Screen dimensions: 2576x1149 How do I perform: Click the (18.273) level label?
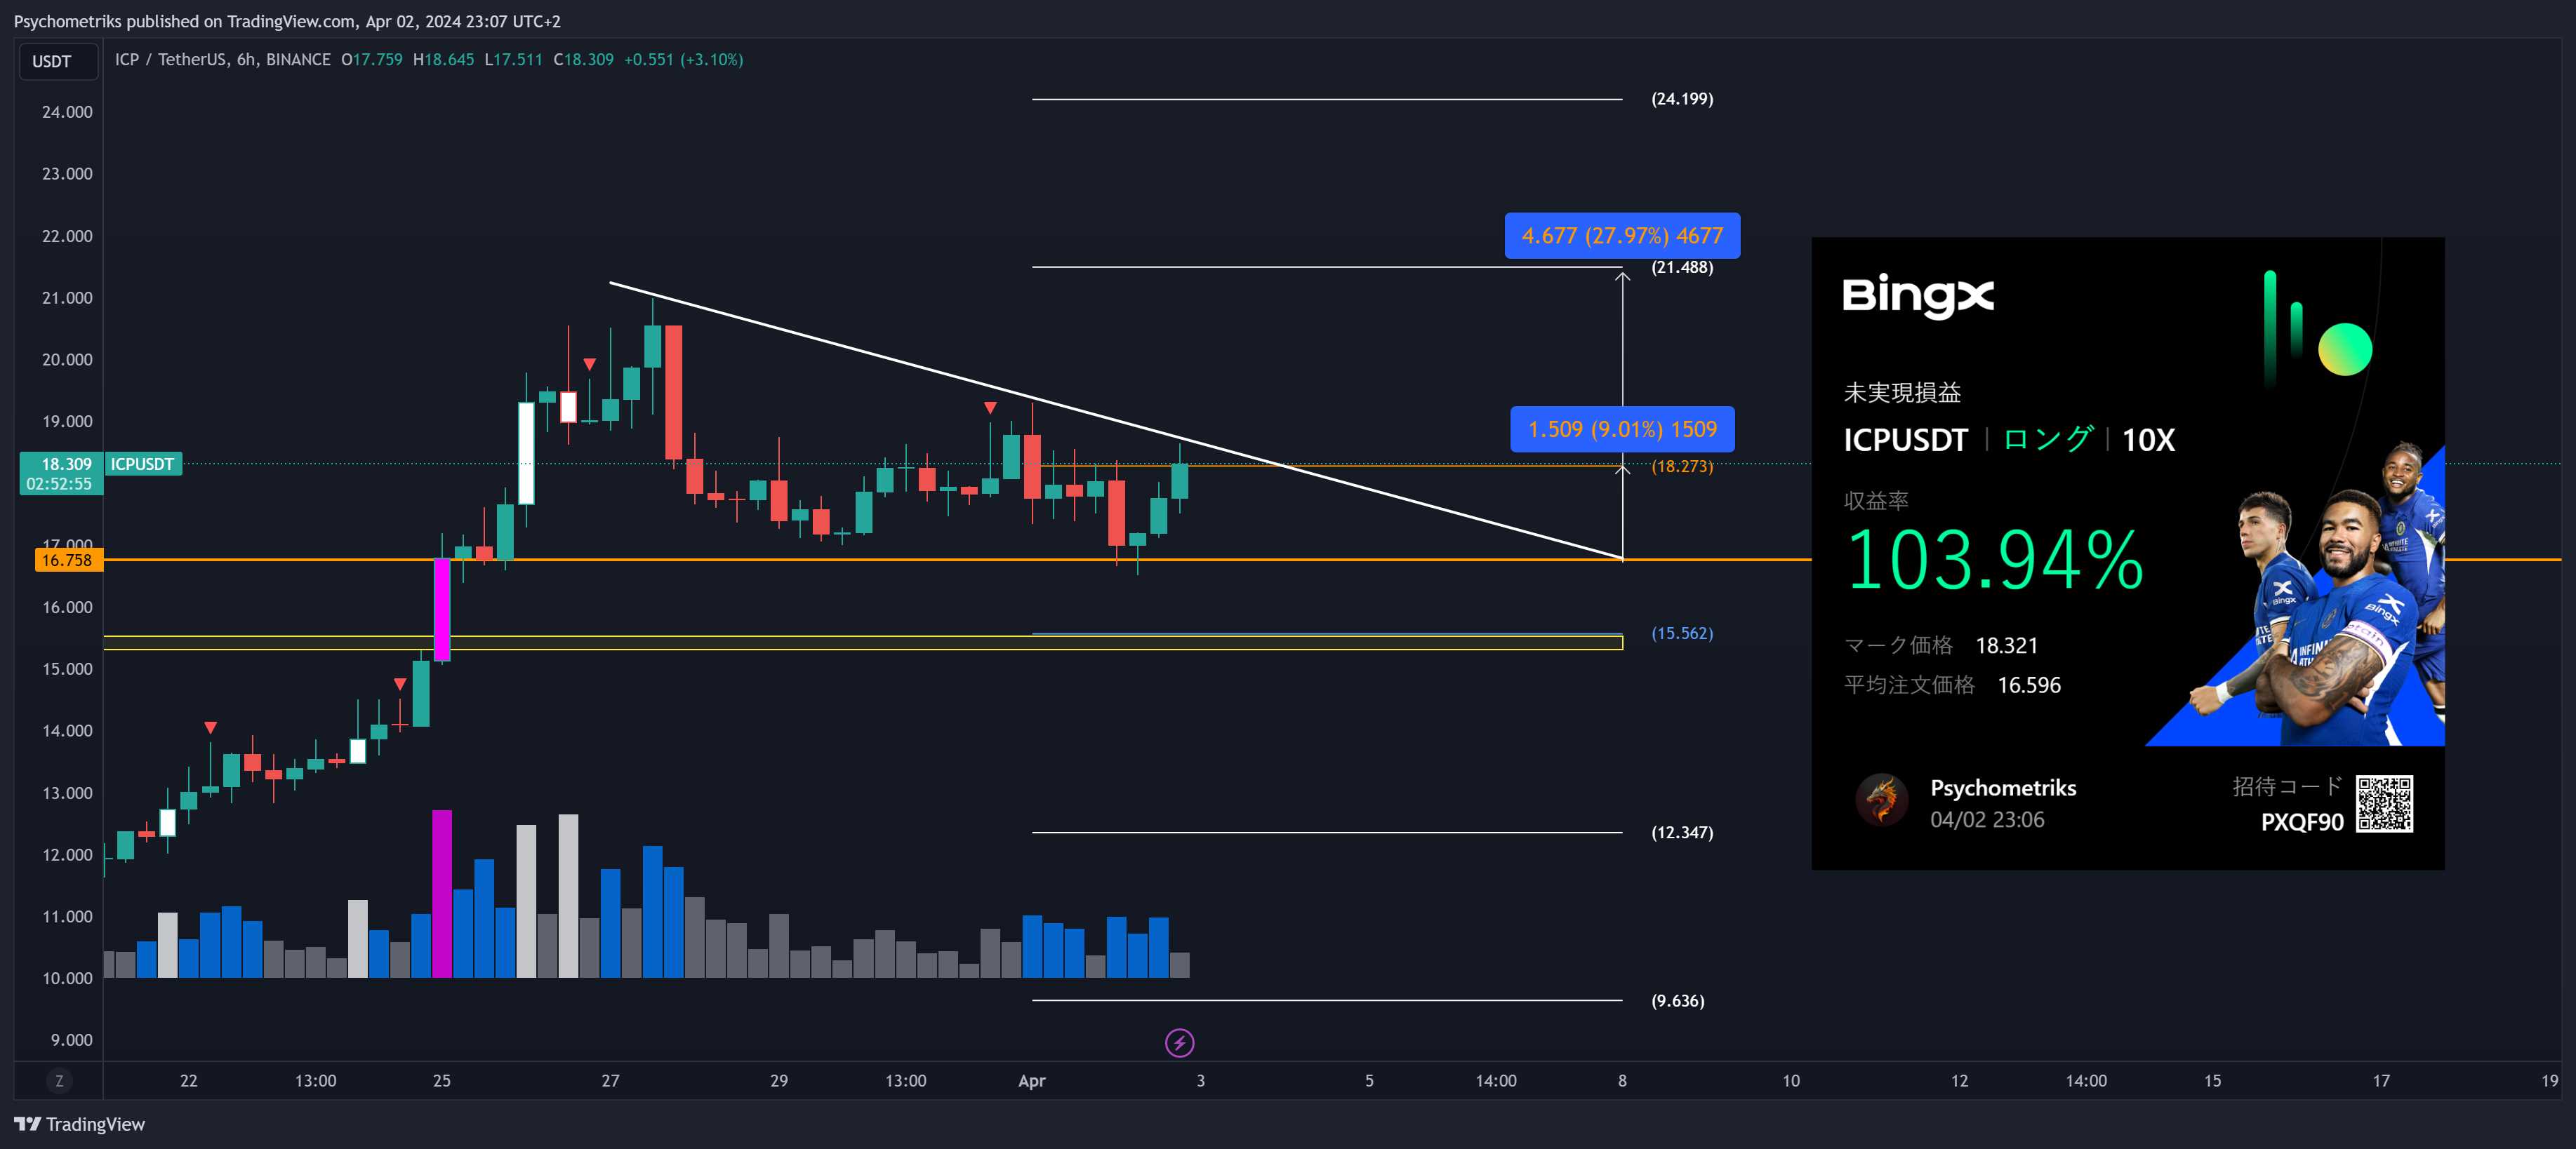pyautogui.click(x=1682, y=466)
